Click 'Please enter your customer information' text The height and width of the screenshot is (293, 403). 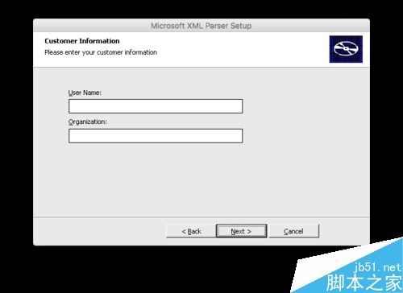click(x=101, y=52)
